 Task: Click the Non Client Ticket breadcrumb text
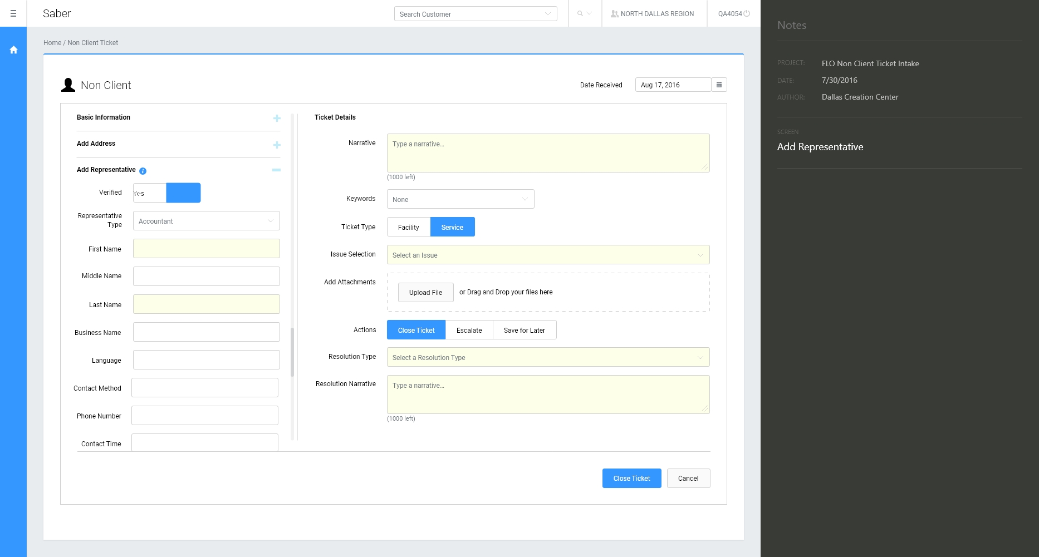93,43
